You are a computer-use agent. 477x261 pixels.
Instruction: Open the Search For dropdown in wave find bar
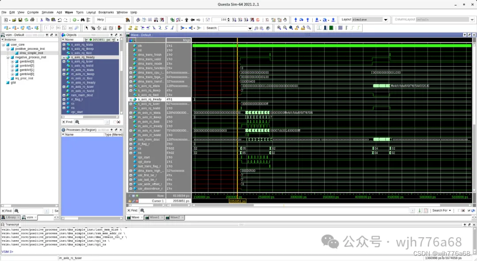point(441,211)
